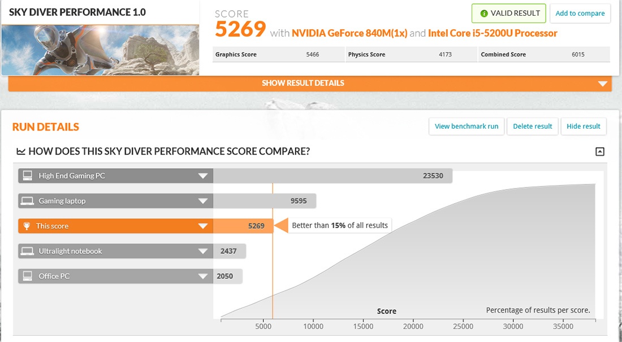Click the Ultralight notebook laptop icon
622x342 pixels.
[x=27, y=251]
